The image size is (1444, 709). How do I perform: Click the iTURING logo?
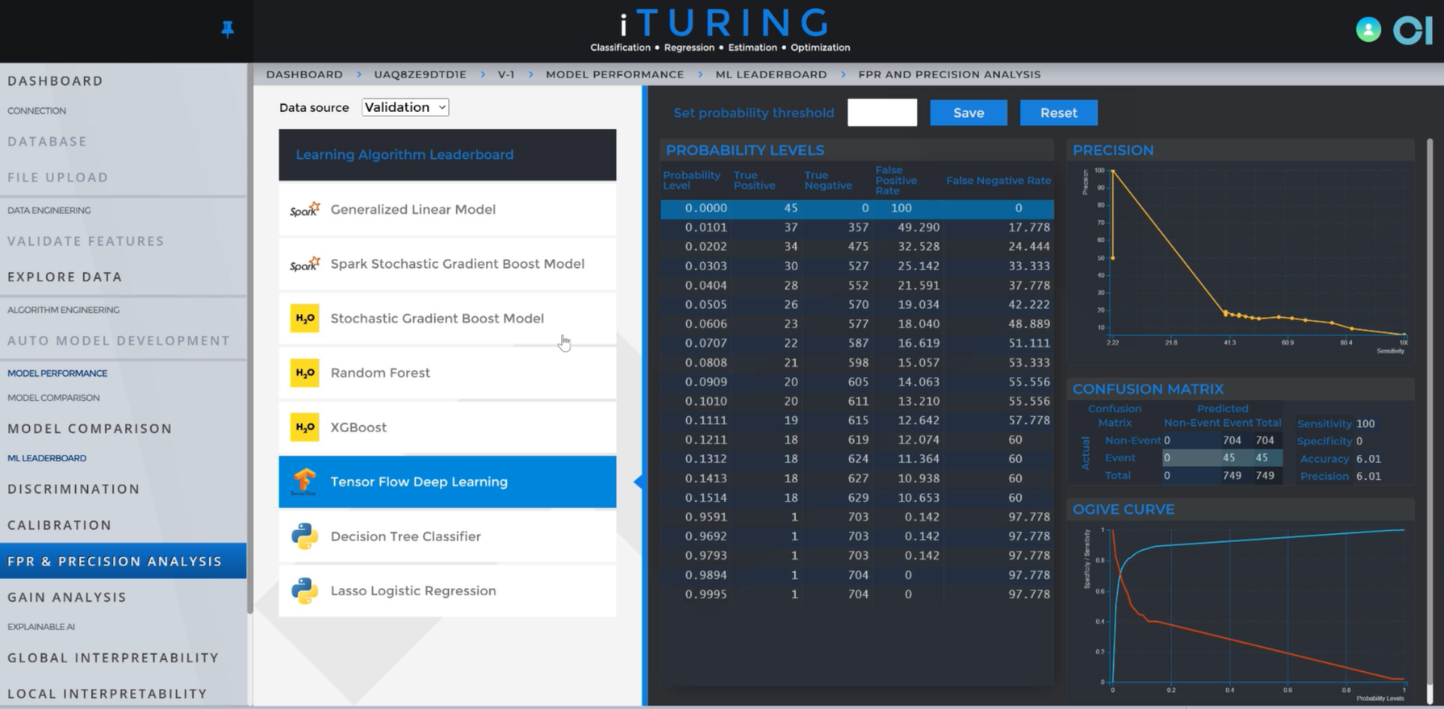(720, 30)
